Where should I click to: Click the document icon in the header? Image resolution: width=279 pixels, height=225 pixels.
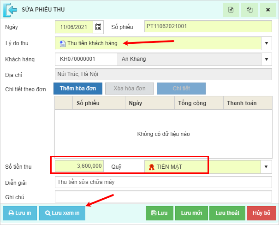[x=231, y=10]
